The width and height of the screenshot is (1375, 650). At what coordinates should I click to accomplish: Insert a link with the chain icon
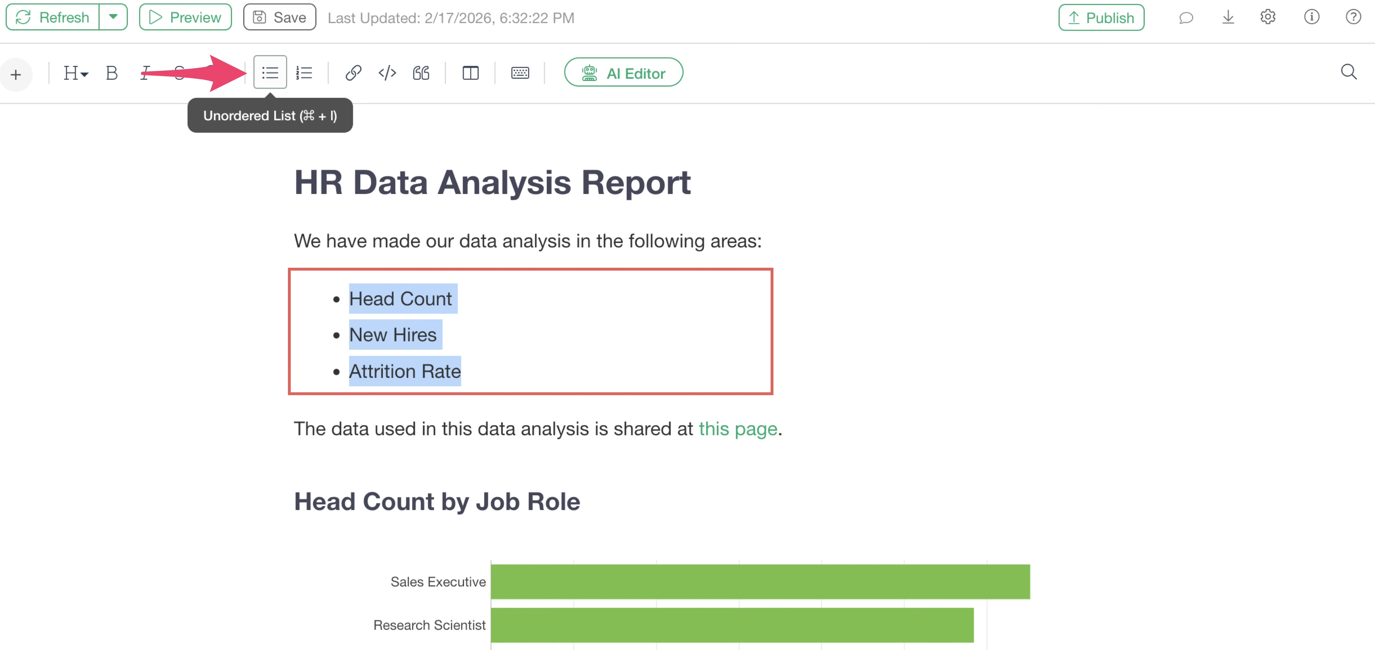pyautogui.click(x=353, y=73)
